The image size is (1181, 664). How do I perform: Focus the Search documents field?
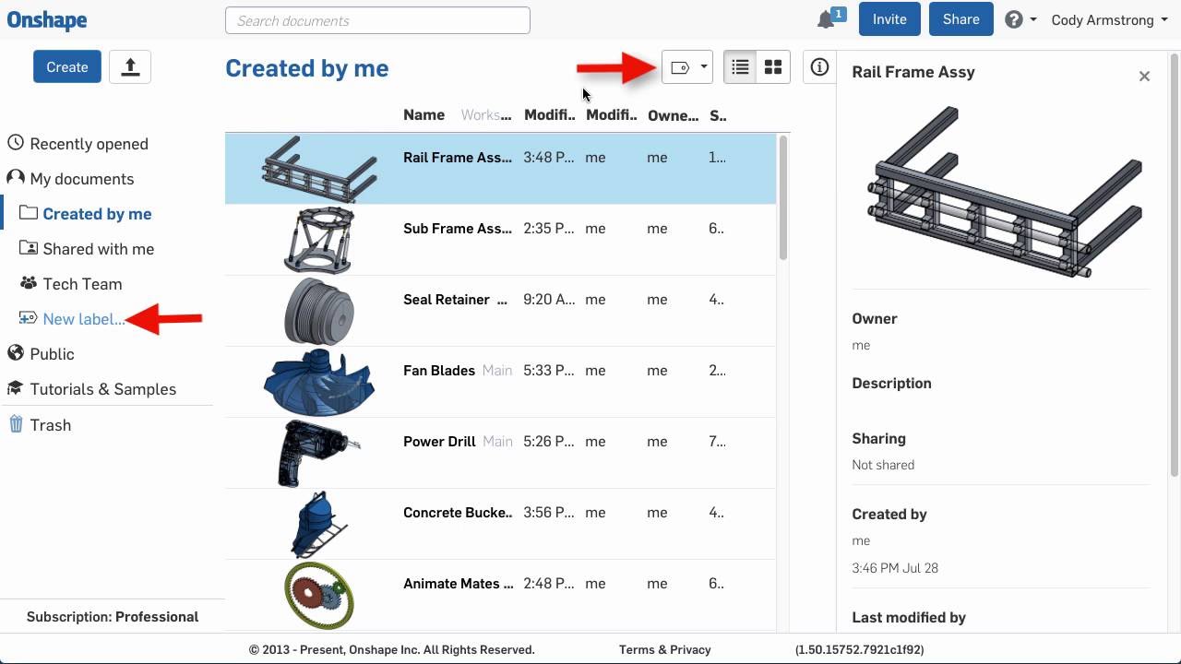pos(377,20)
